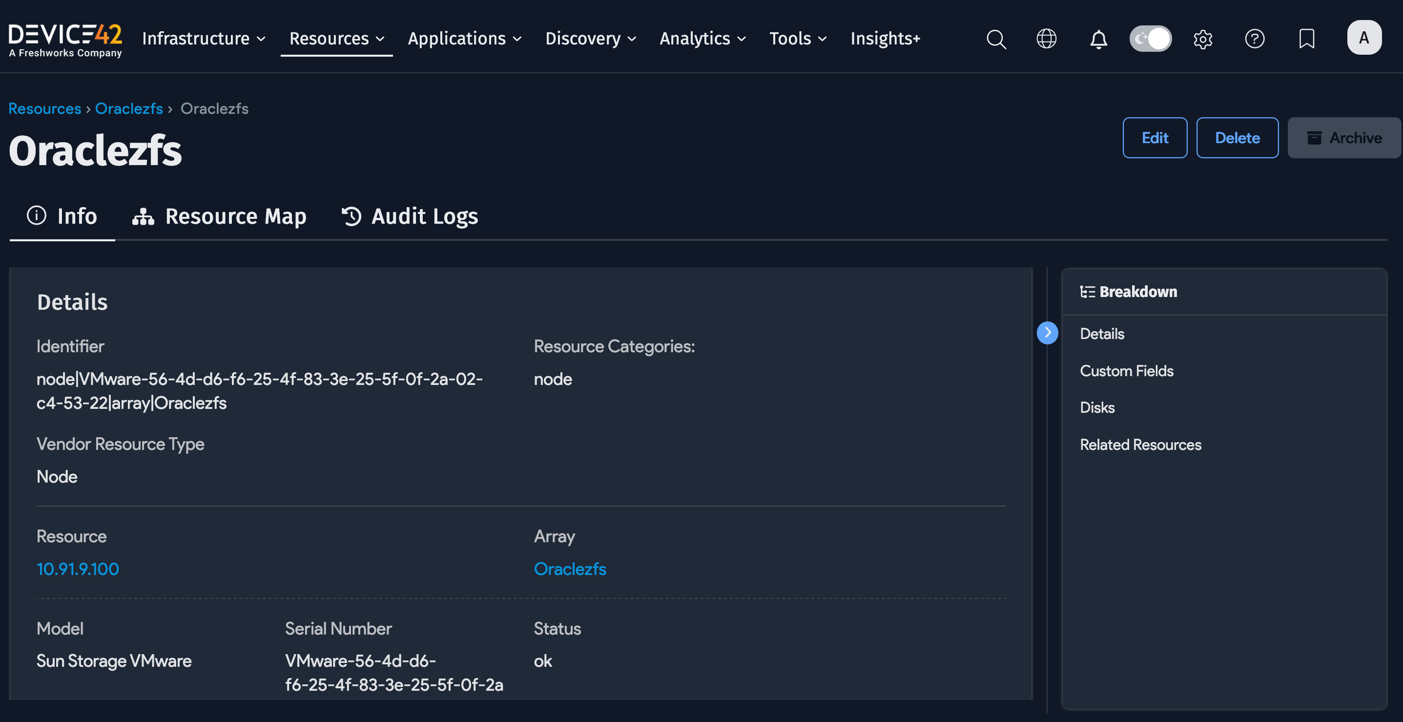Click the Device42 logo
Image resolution: width=1403 pixels, height=722 pixels.
[x=65, y=38]
